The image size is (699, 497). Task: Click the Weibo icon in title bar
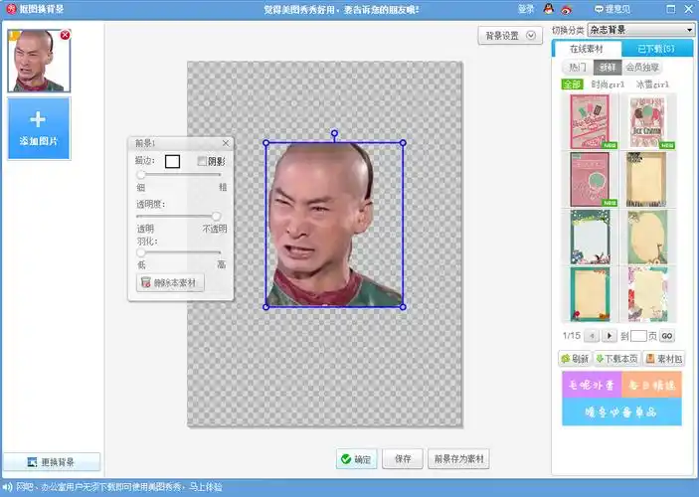(x=566, y=9)
